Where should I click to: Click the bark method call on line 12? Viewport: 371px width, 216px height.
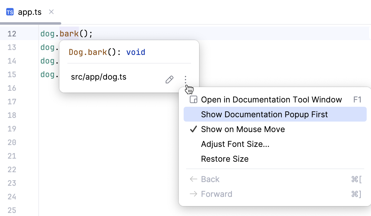[69, 34]
